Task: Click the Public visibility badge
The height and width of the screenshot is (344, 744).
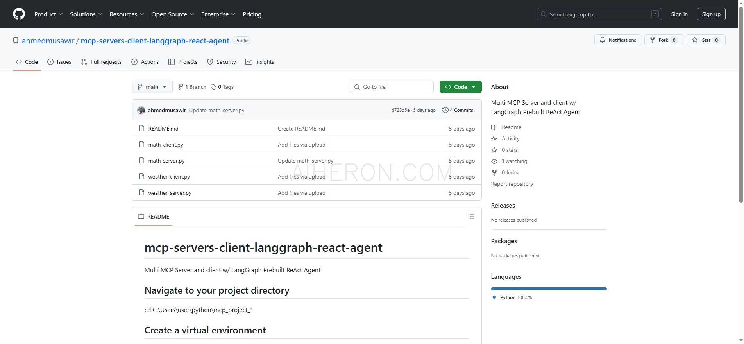Action: (x=241, y=41)
